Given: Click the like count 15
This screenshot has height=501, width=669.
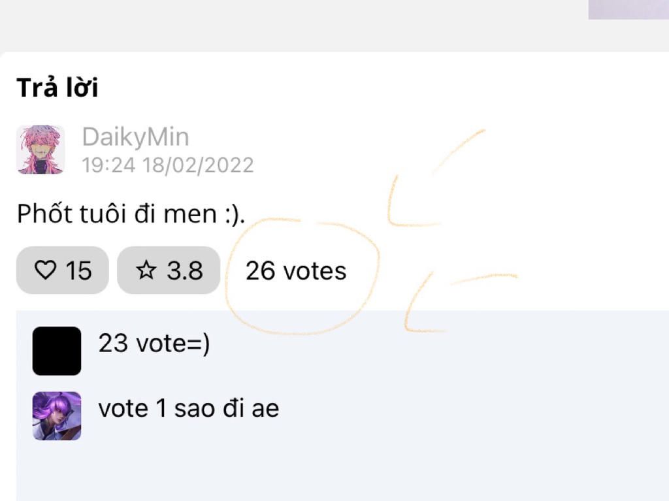Looking at the screenshot, I should click(78, 270).
